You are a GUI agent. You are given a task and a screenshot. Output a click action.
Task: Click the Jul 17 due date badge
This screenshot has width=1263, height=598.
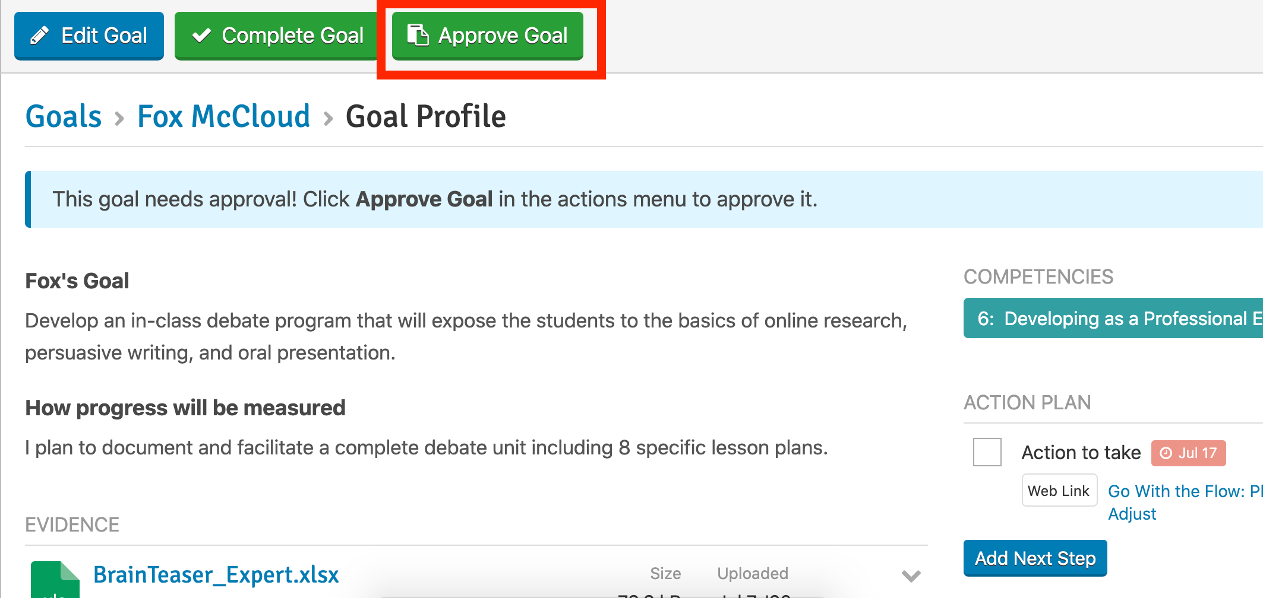pos(1189,453)
